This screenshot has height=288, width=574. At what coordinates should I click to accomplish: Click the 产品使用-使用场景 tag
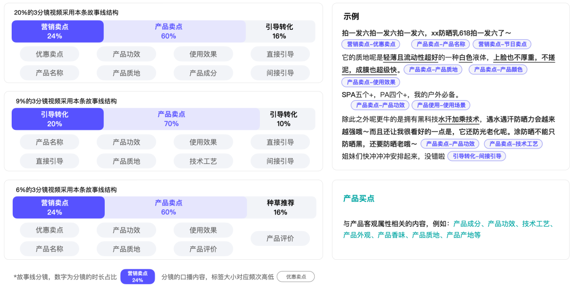(440, 105)
